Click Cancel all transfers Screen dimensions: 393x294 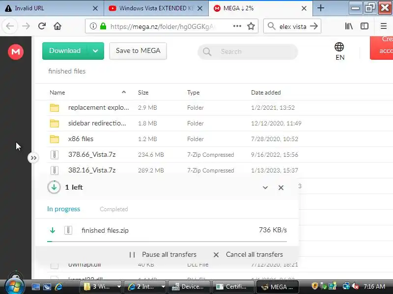248,254
